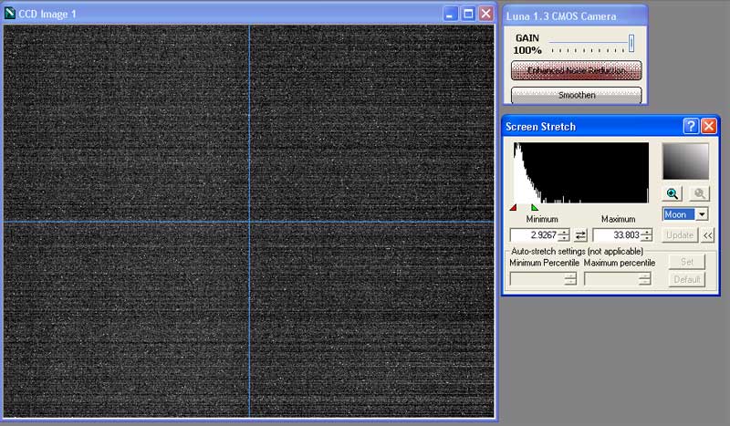Click the red minimum marker triangle
This screenshot has height=426, width=730.
pyautogui.click(x=513, y=208)
